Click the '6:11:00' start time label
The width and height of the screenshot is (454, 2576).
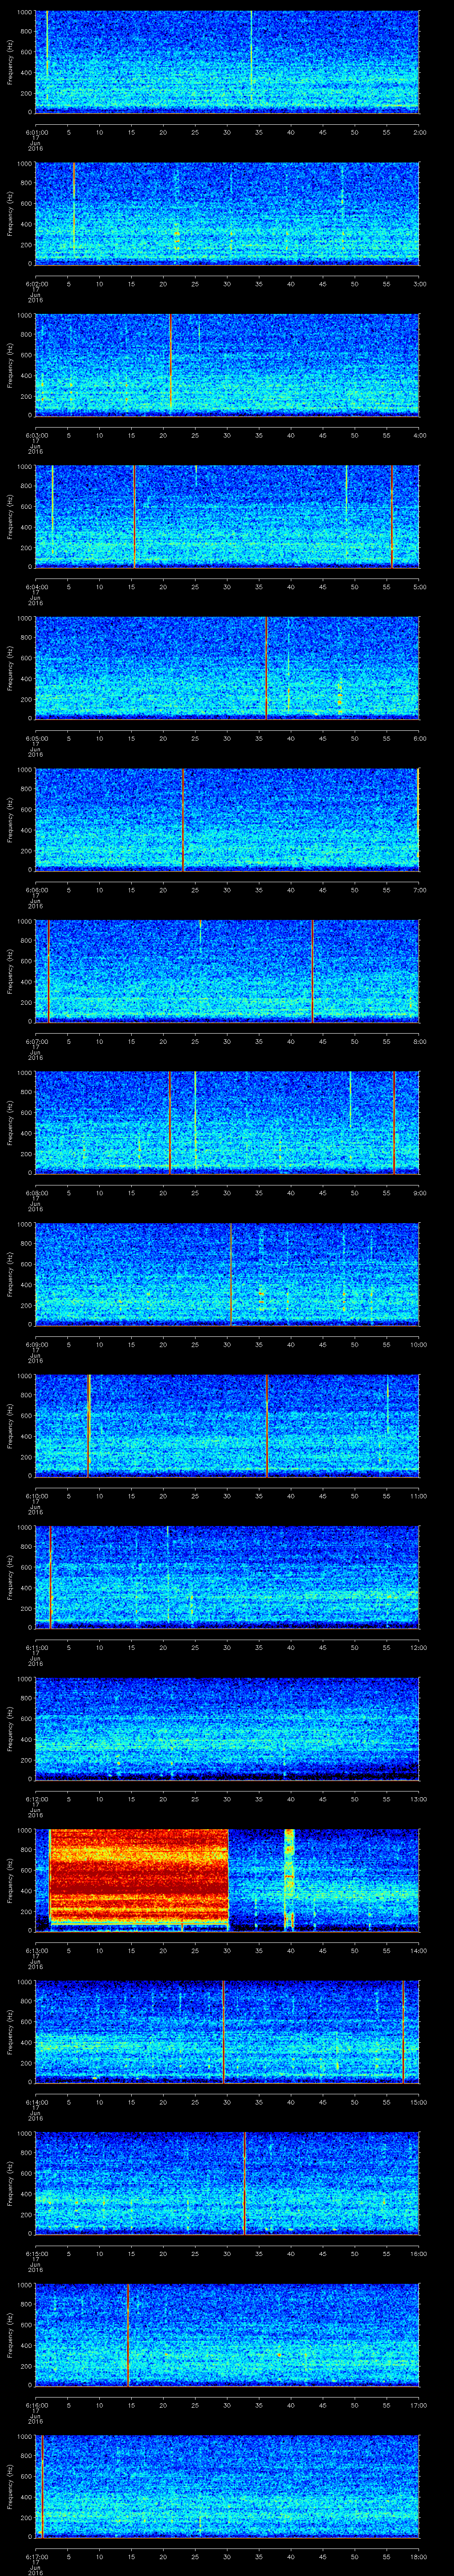tap(36, 1647)
